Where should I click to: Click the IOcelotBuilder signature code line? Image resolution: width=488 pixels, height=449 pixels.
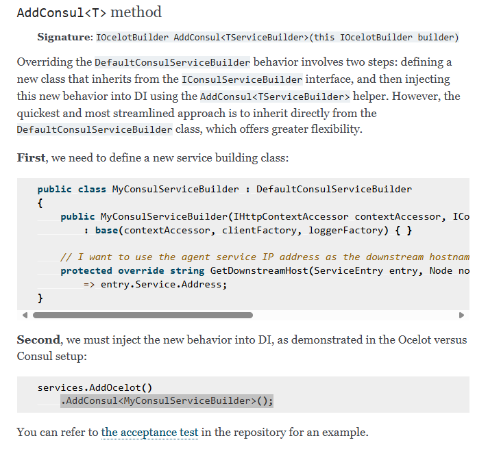[278, 37]
